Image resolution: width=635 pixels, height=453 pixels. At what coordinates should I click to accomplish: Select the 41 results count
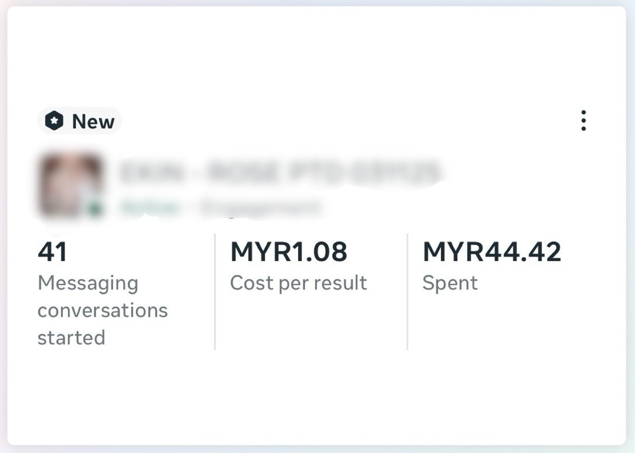click(52, 252)
